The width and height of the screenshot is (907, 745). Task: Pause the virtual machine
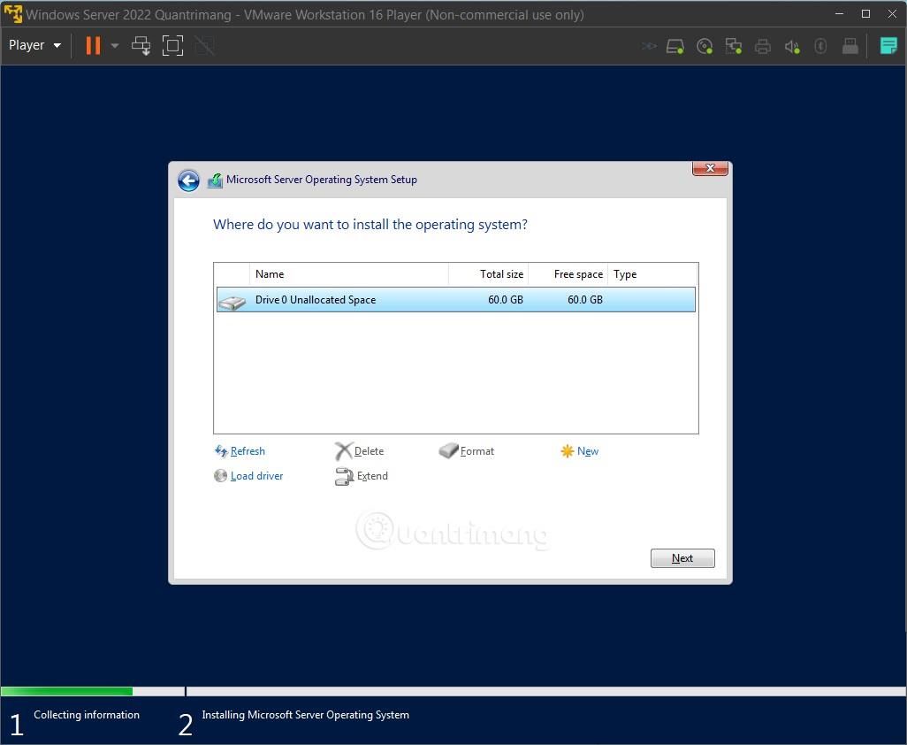pyautogui.click(x=93, y=45)
